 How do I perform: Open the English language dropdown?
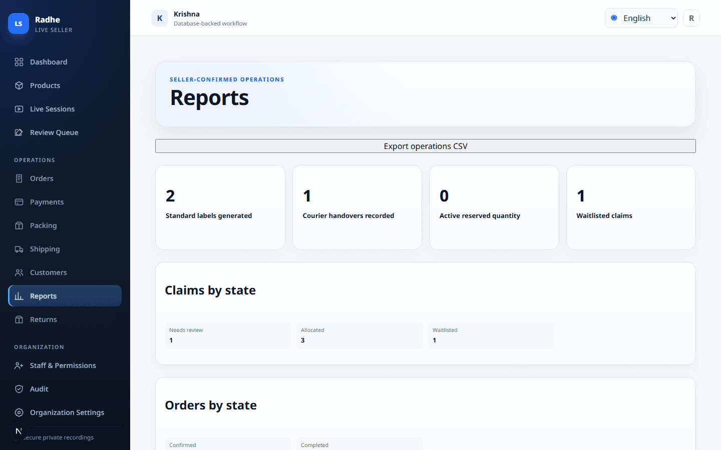click(641, 18)
